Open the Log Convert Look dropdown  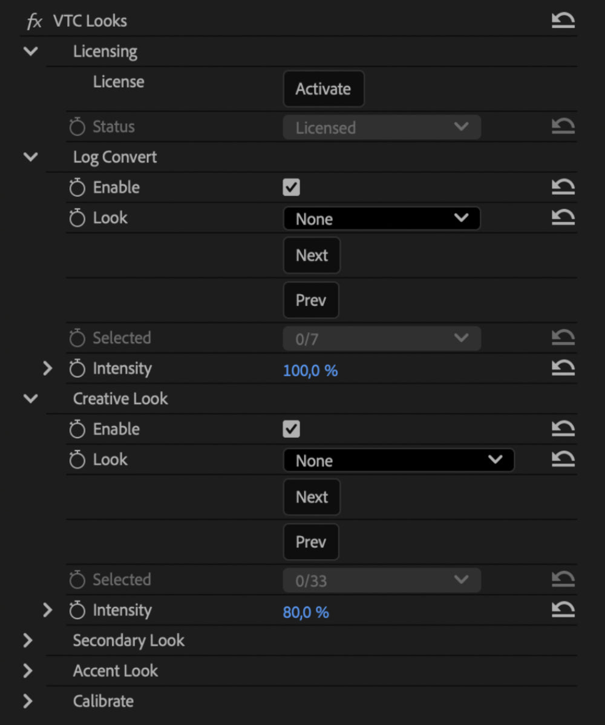(x=382, y=218)
